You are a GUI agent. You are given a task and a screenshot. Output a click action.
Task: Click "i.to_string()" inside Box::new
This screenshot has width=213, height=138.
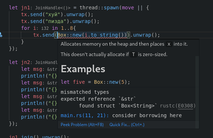pyautogui.click(x=104, y=35)
